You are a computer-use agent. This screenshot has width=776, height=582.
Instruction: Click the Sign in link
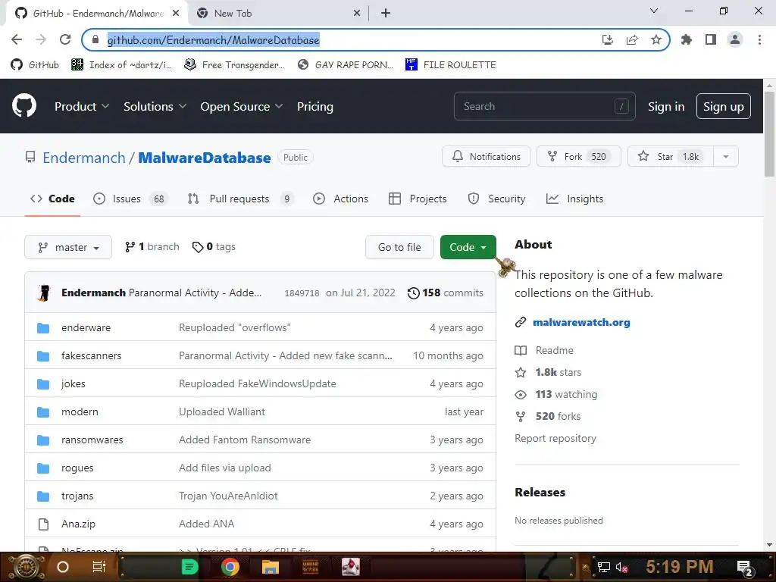coord(665,106)
